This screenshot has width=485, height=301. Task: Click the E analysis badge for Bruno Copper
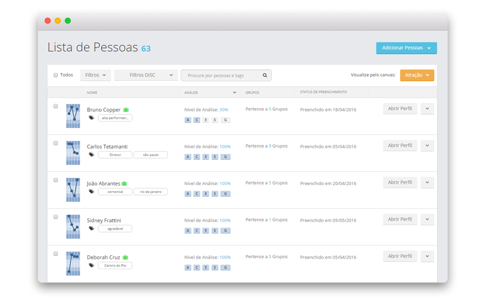[x=206, y=120]
